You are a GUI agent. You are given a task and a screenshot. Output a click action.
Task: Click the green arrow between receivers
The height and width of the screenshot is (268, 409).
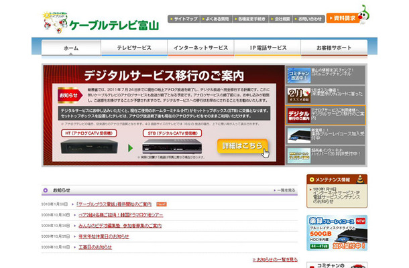131,148
